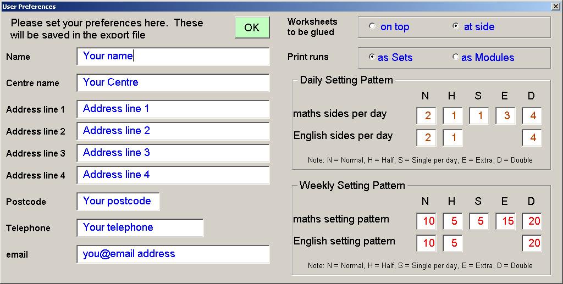This screenshot has width=563, height=284.
Task: Choose the "at side" glue option
Action: (x=473, y=26)
